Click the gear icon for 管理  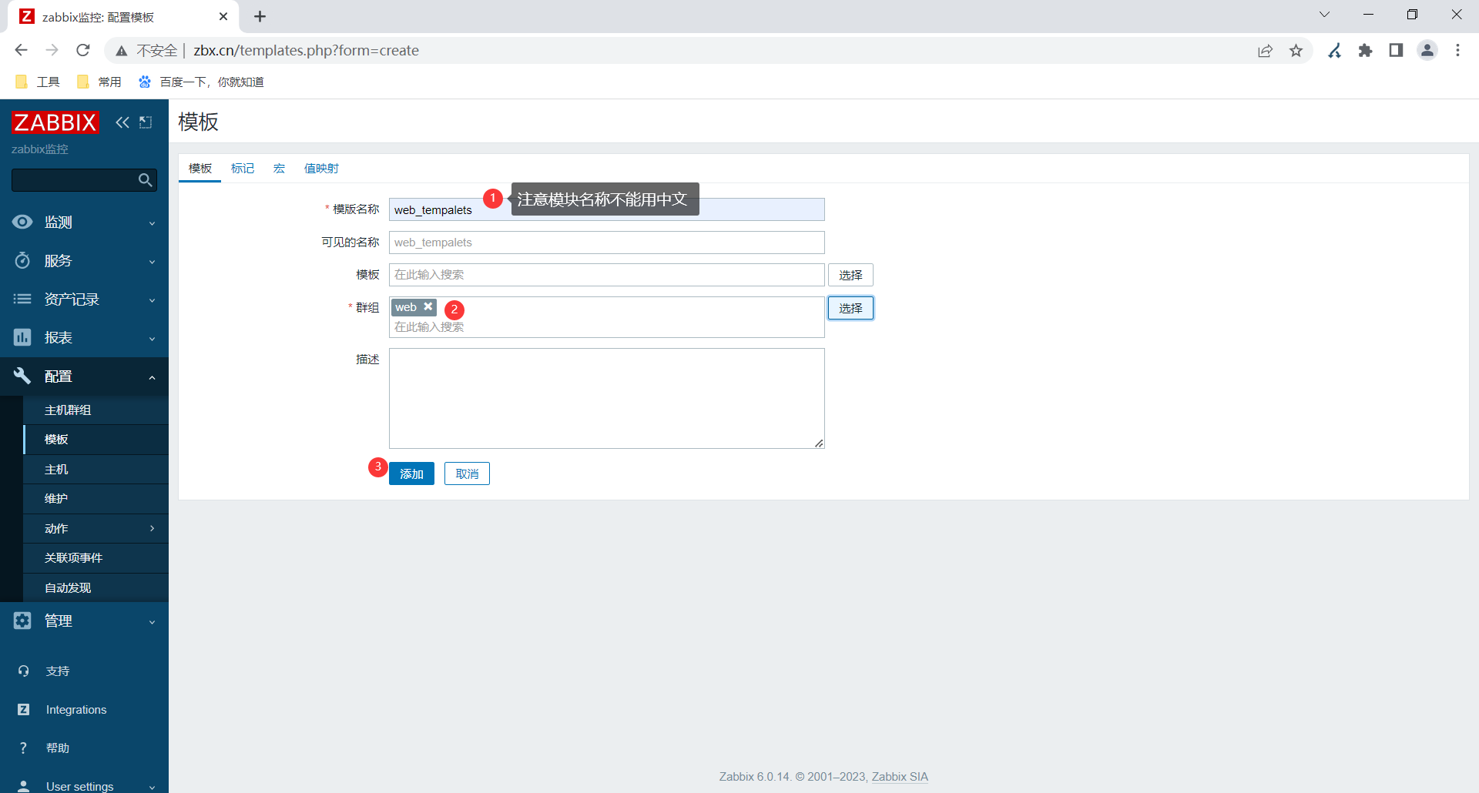tap(22, 621)
